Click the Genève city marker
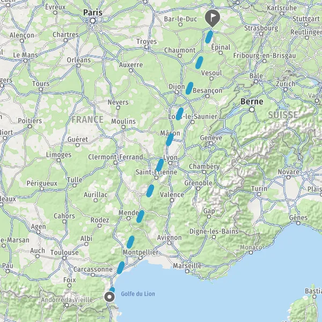This screenshot has width=322, height=322. coord(211,143)
